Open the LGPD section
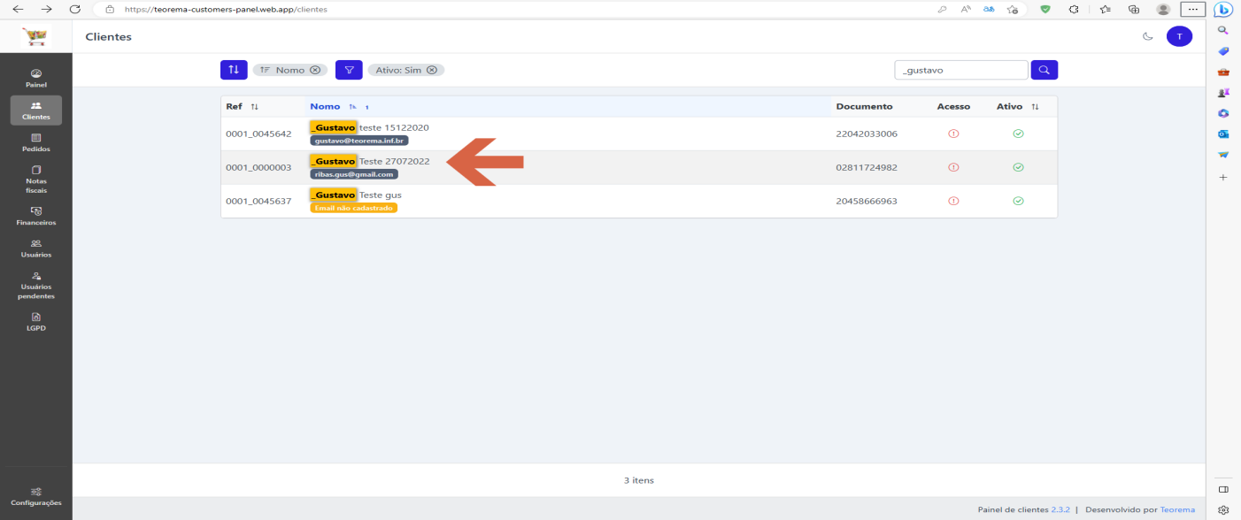Viewport: 1241px width, 520px height. (36, 322)
